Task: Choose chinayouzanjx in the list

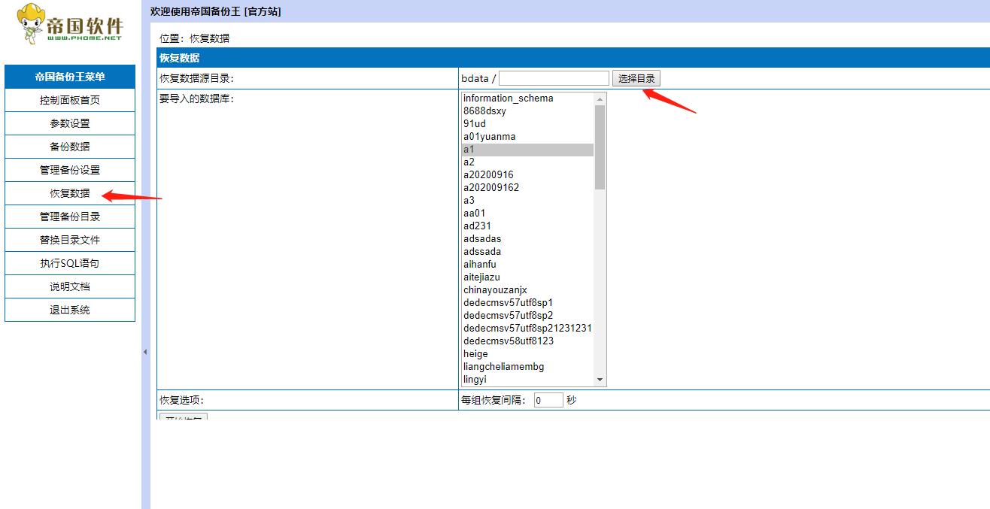Action: (527, 290)
